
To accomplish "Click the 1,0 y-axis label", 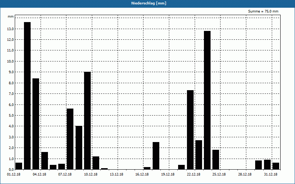I will click(x=11, y=159).
